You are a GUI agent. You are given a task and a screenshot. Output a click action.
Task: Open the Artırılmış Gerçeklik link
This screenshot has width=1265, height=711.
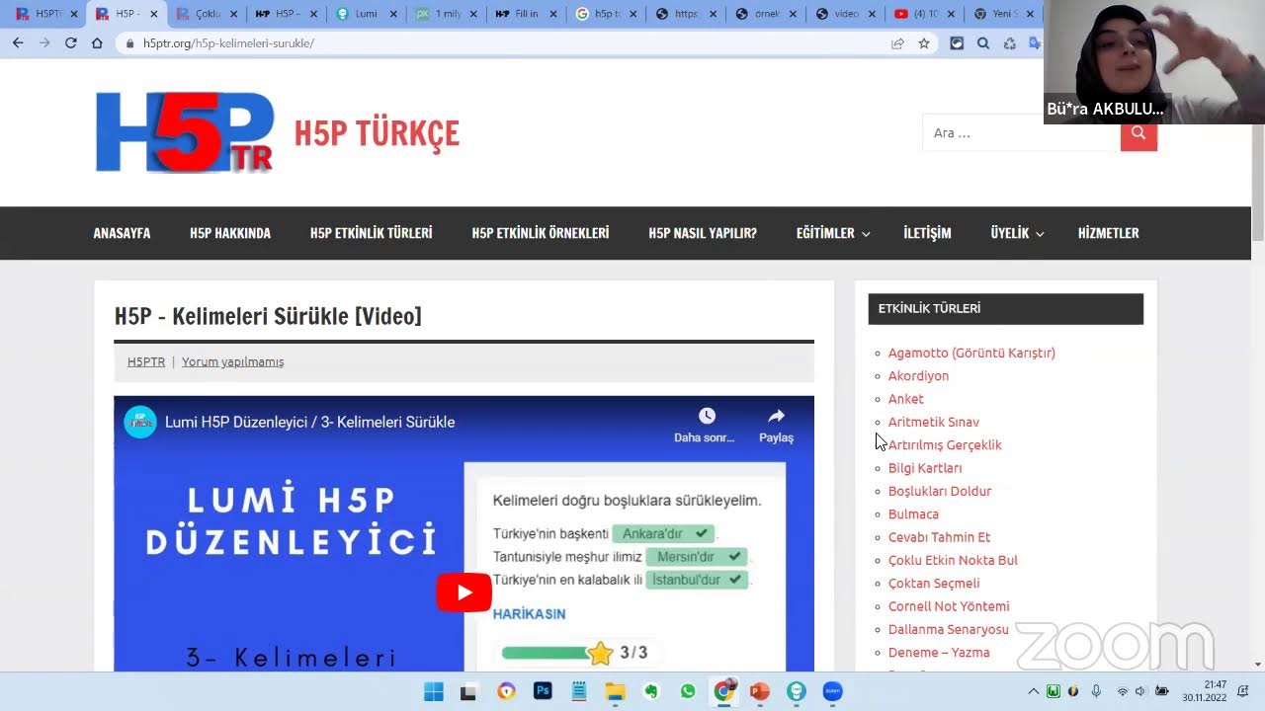tap(945, 444)
